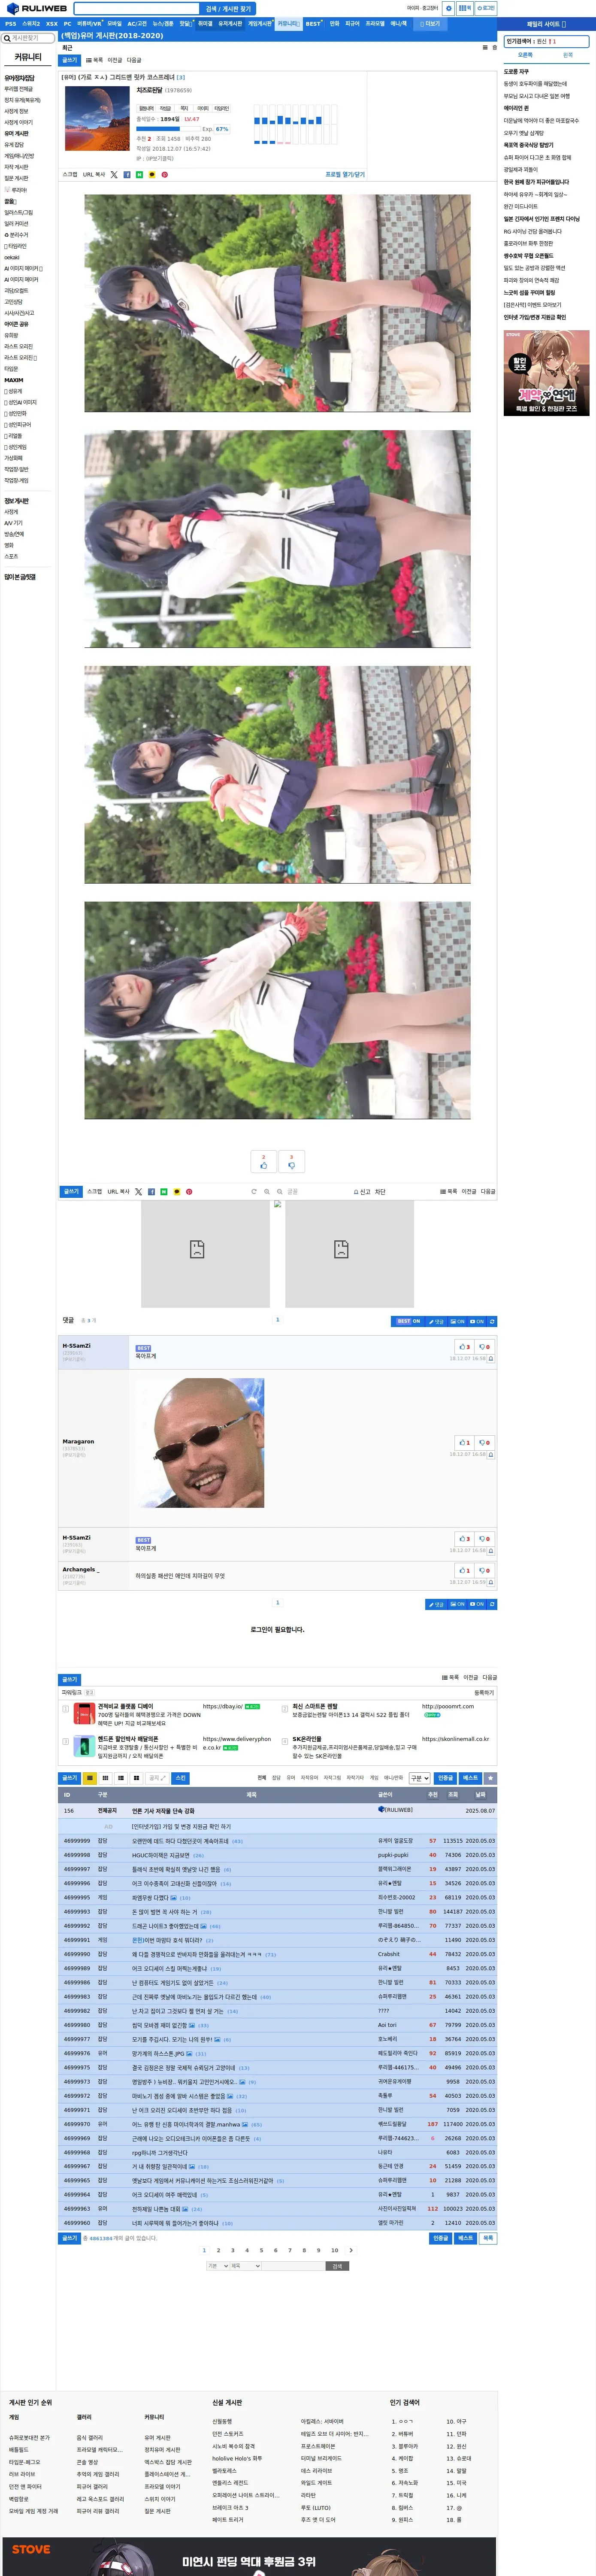Click the zoom-out magnifier icon in post toolbar
The width and height of the screenshot is (596, 2576).
point(280,1191)
